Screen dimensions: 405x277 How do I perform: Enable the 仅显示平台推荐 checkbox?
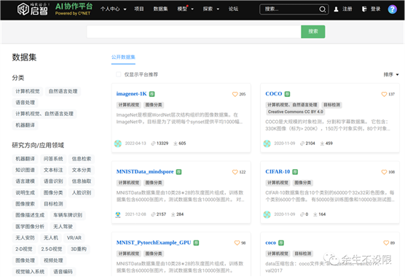[118, 74]
